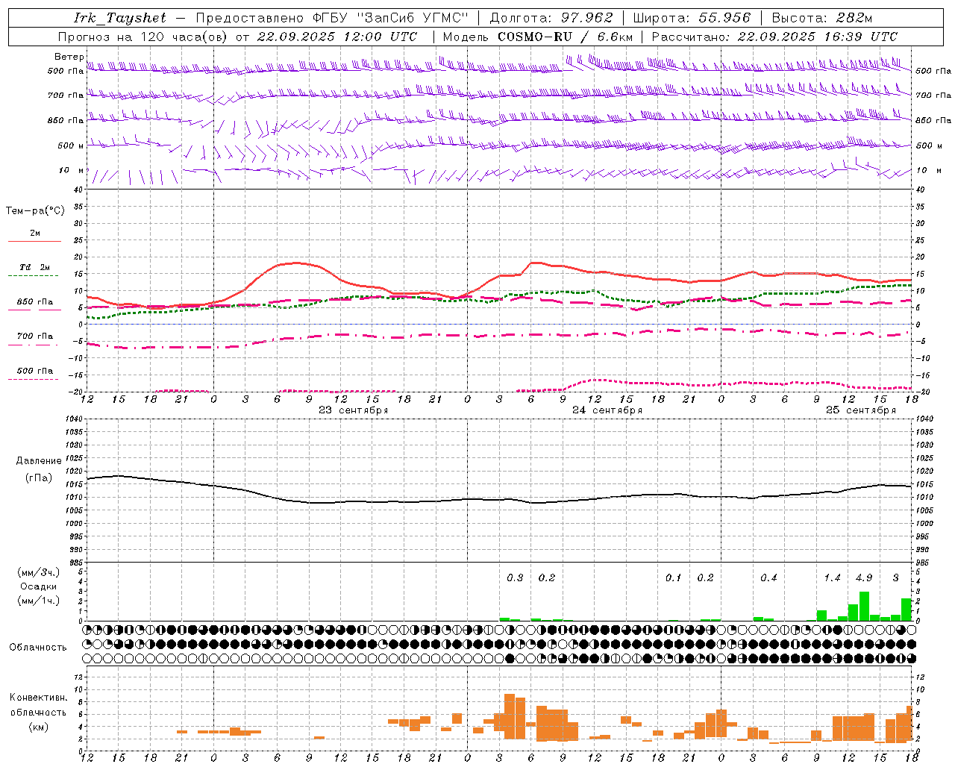Click the right-side '700 гПа' wind level label

[933, 95]
